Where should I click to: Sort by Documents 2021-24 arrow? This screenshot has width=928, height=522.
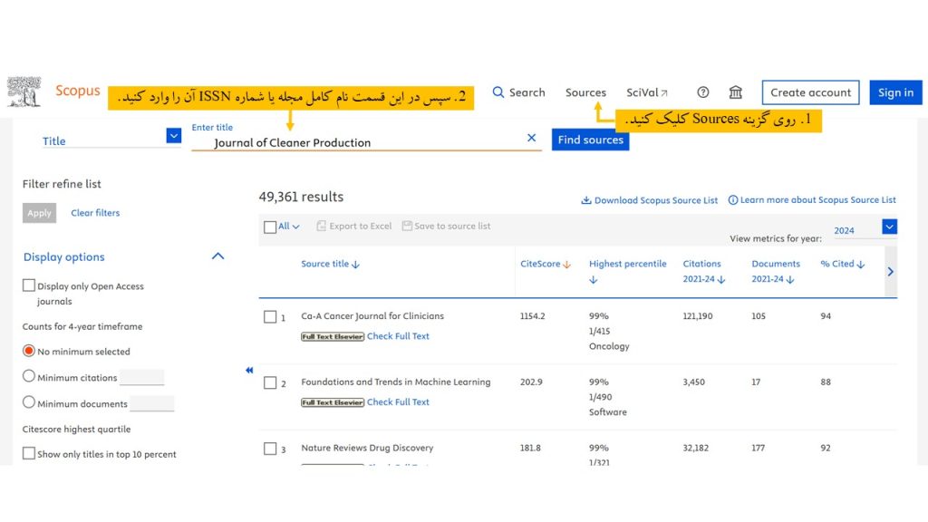tap(790, 280)
